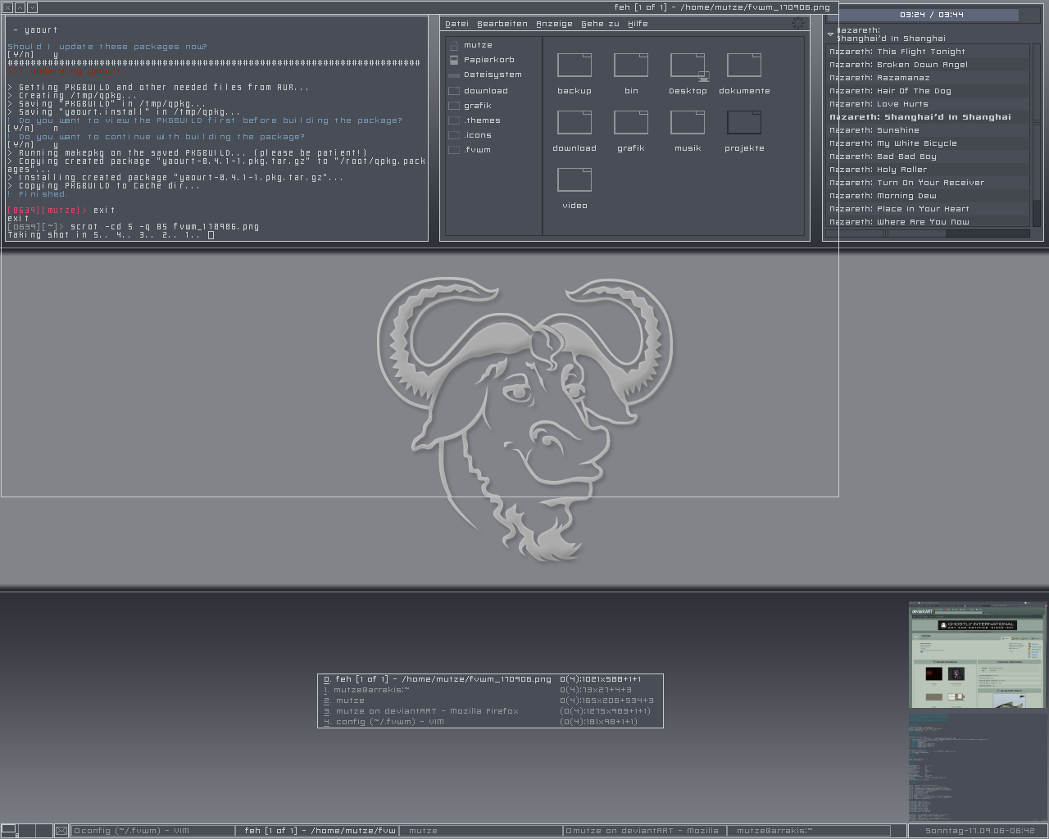
Task: Open the grafik folder in main pane
Action: 631,123
